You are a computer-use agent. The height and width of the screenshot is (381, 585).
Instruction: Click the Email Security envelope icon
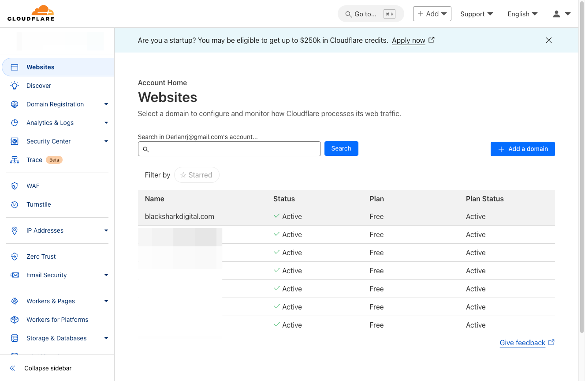point(15,275)
